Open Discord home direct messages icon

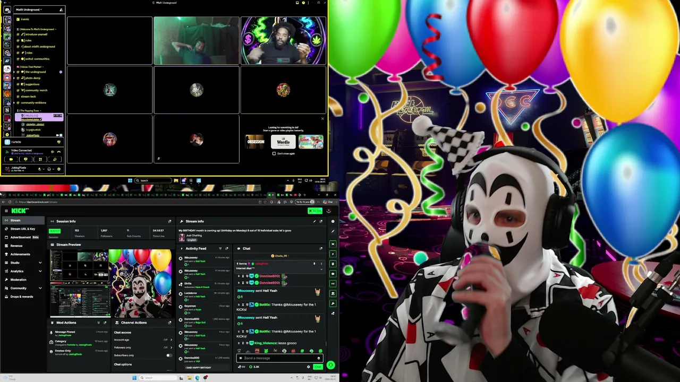(x=7, y=10)
